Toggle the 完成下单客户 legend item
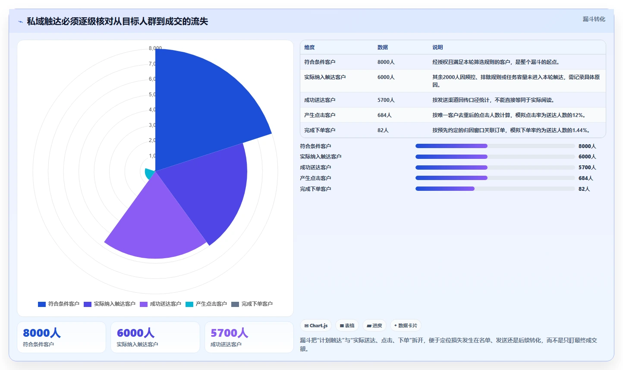The height and width of the screenshot is (370, 623). (252, 304)
